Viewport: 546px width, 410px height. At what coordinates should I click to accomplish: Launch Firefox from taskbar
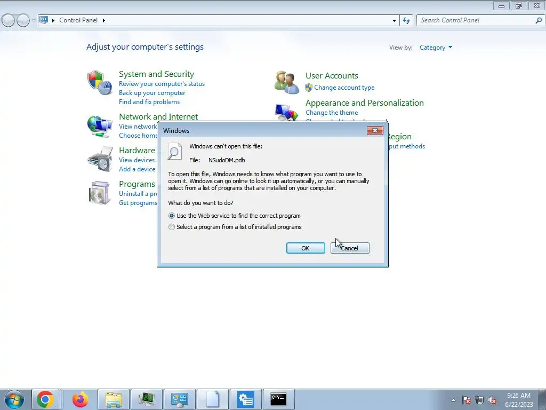81,399
